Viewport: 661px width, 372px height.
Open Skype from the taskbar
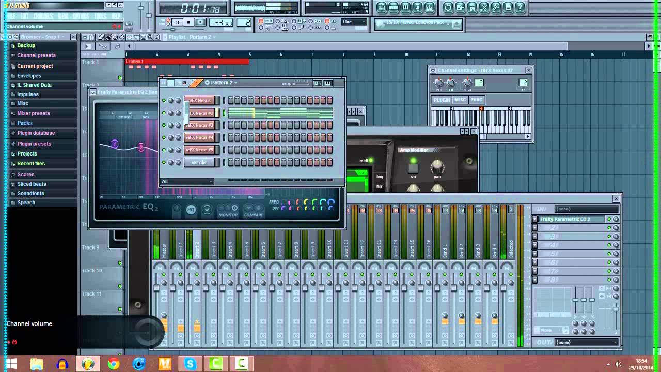[190, 364]
